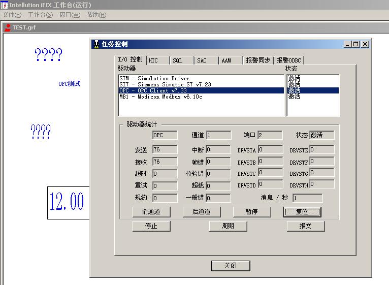This screenshot has width=389, height=285.
Task: Click the 中断 field
Action: coord(218,149)
